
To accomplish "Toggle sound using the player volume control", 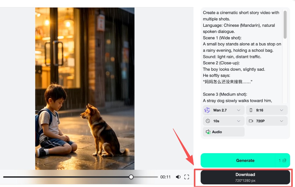I will click(178, 177).
